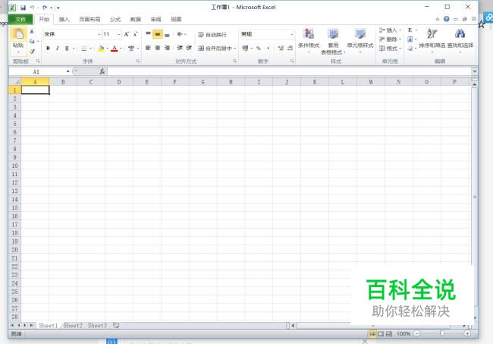Click inside the formula bar field
Screen dimensions: 493x344
pyautogui.click(x=289, y=71)
